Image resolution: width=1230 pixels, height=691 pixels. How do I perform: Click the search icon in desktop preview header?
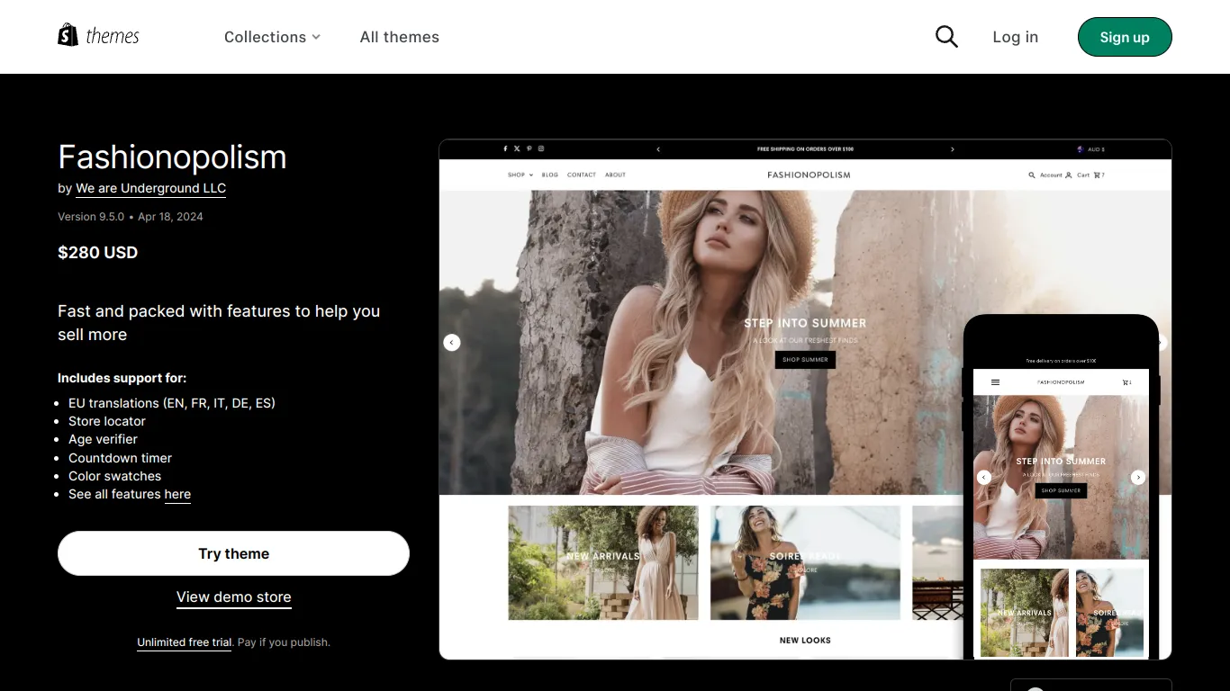pyautogui.click(x=1032, y=175)
